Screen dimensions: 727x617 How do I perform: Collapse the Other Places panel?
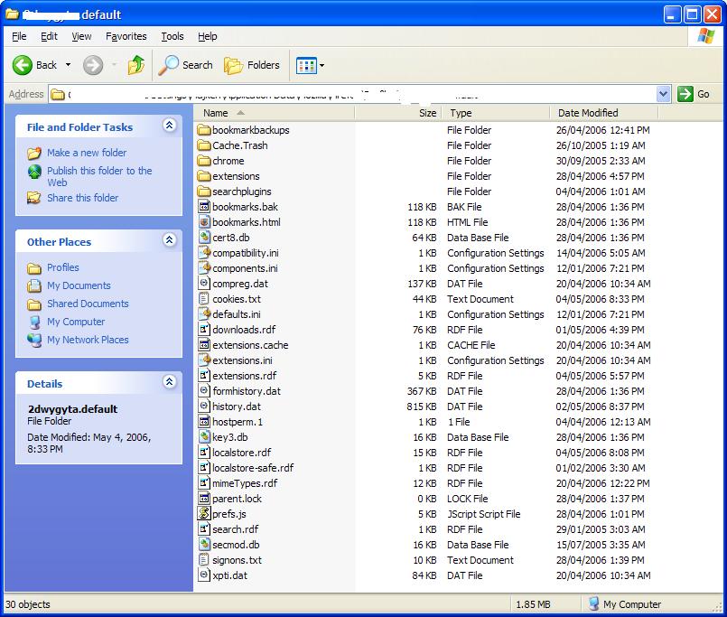tap(169, 240)
